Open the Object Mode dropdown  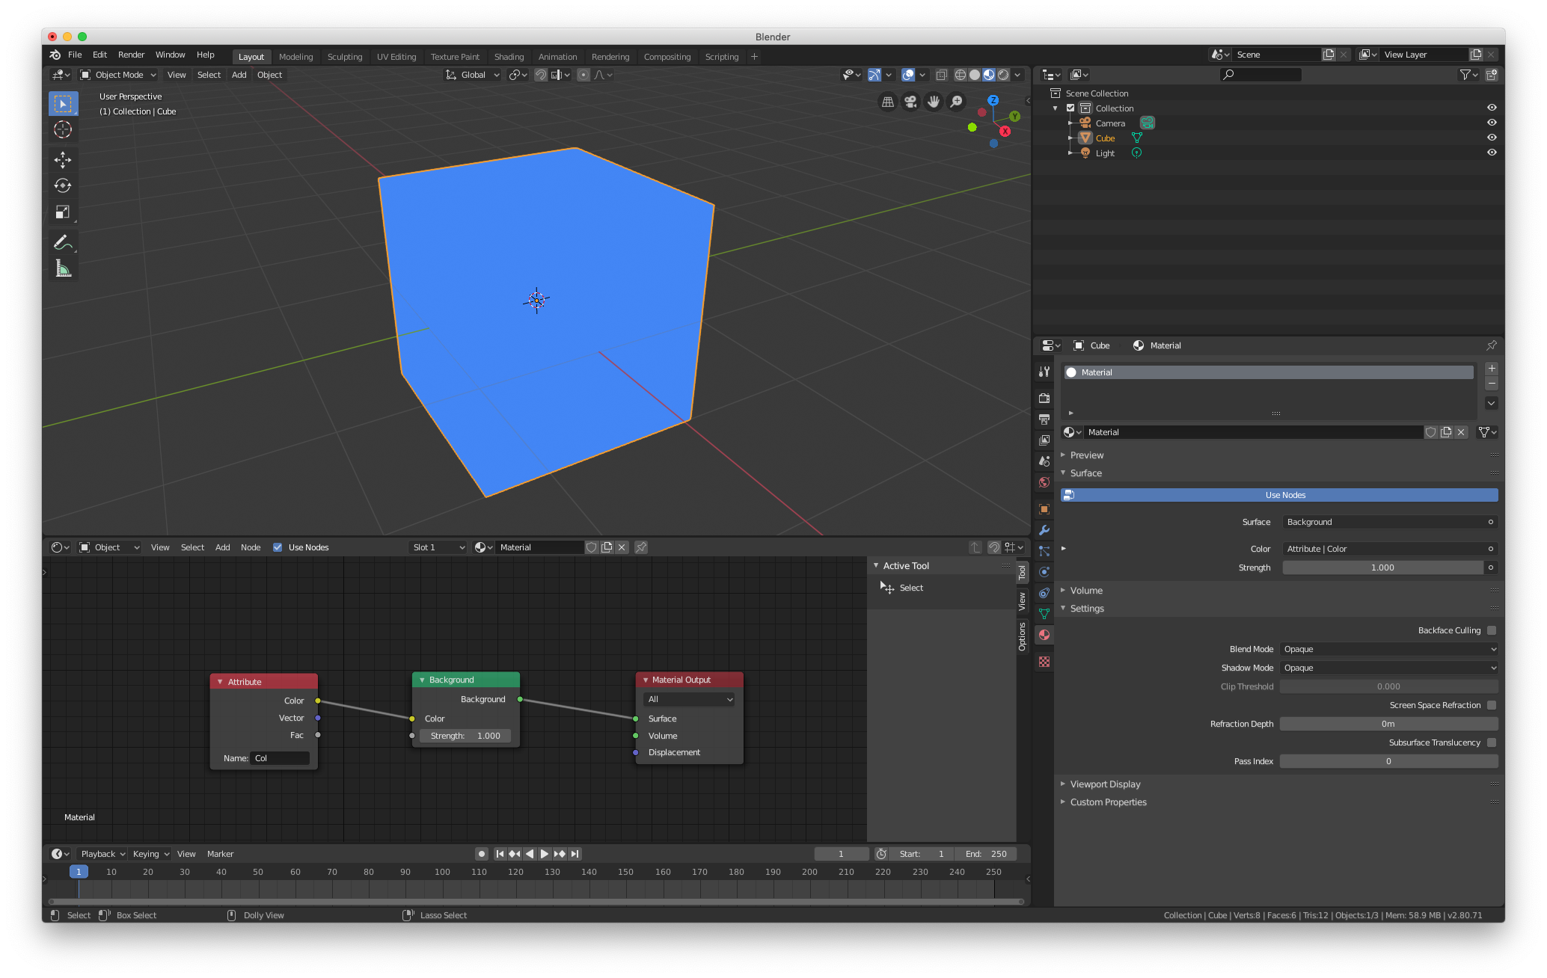[x=117, y=75]
